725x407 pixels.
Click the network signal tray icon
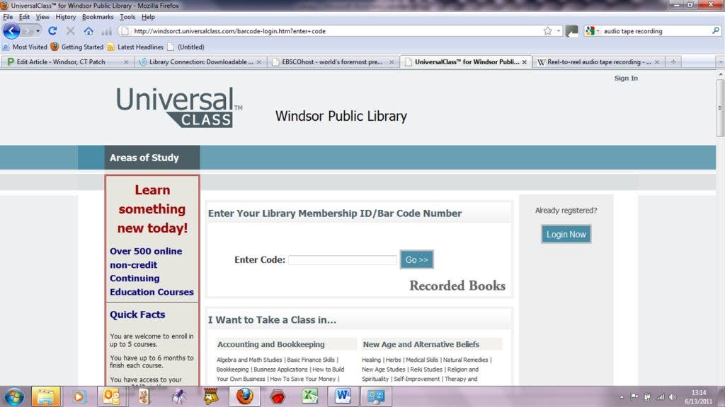661,397
